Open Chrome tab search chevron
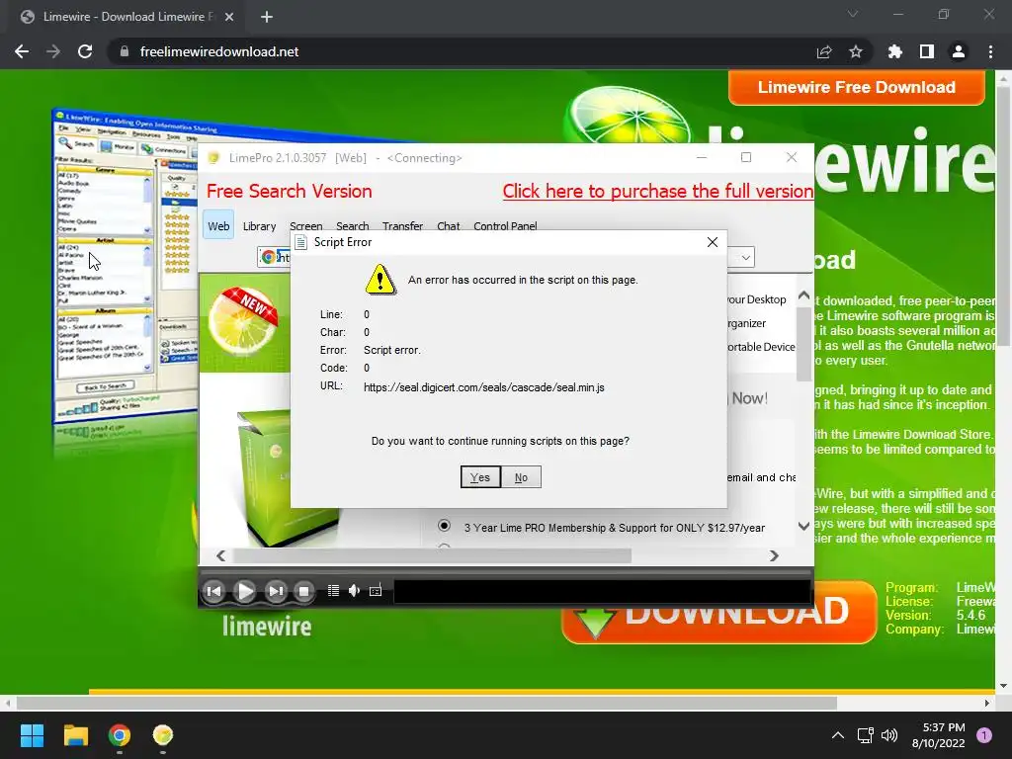Screen dimensions: 1012x759 point(853,14)
